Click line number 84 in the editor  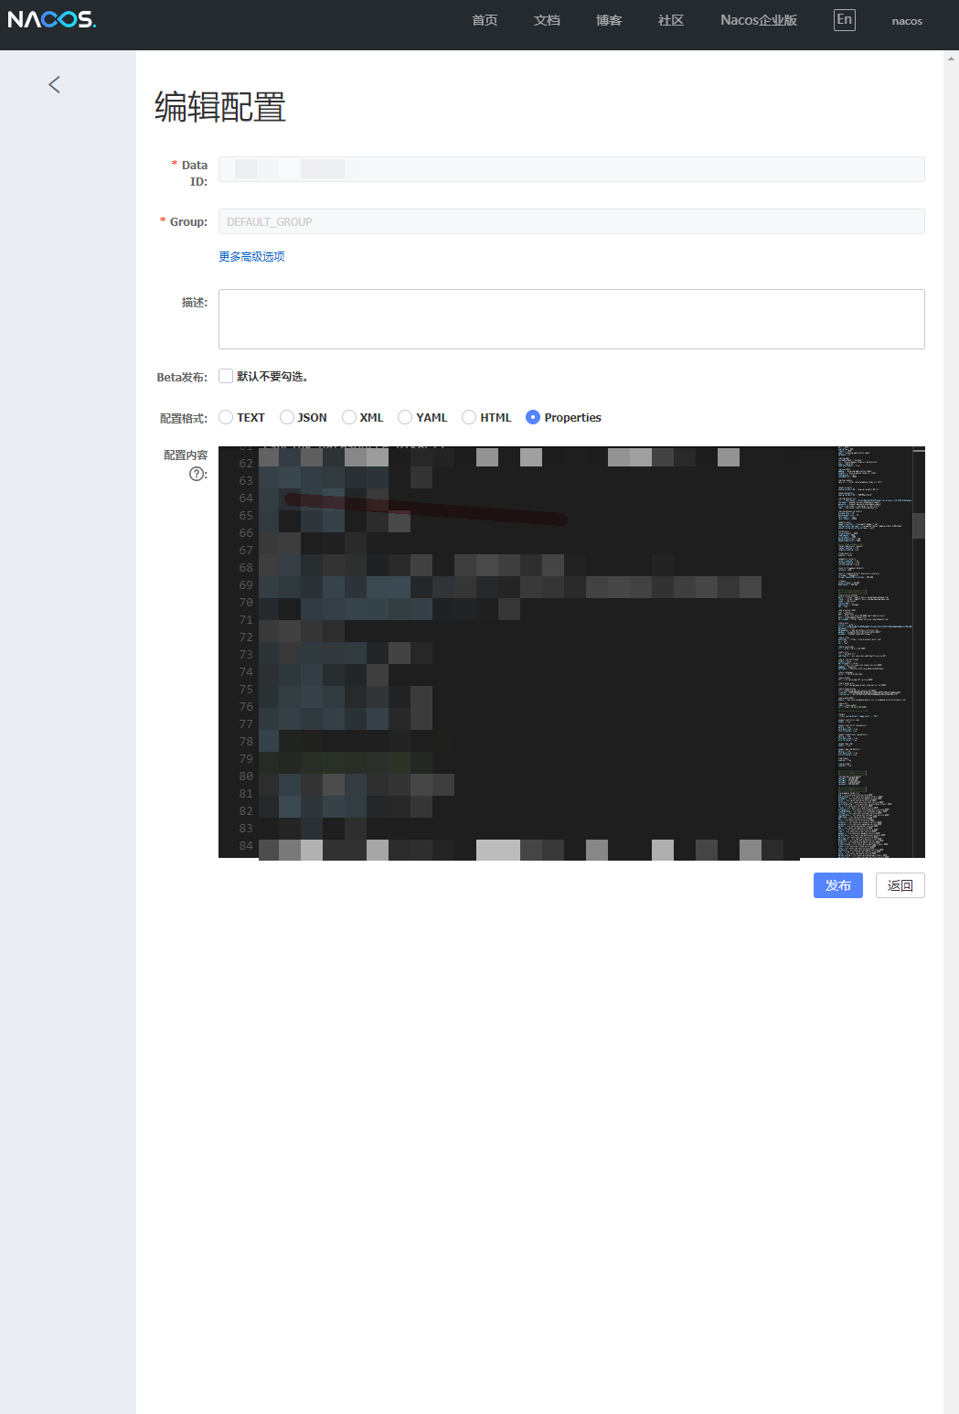point(246,846)
